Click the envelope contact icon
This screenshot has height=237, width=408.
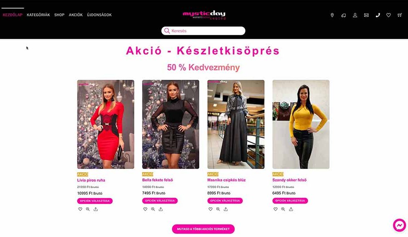pyautogui.click(x=366, y=15)
